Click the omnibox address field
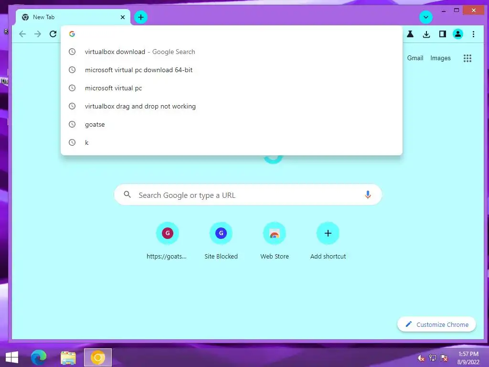This screenshot has width=489, height=367. (232, 34)
